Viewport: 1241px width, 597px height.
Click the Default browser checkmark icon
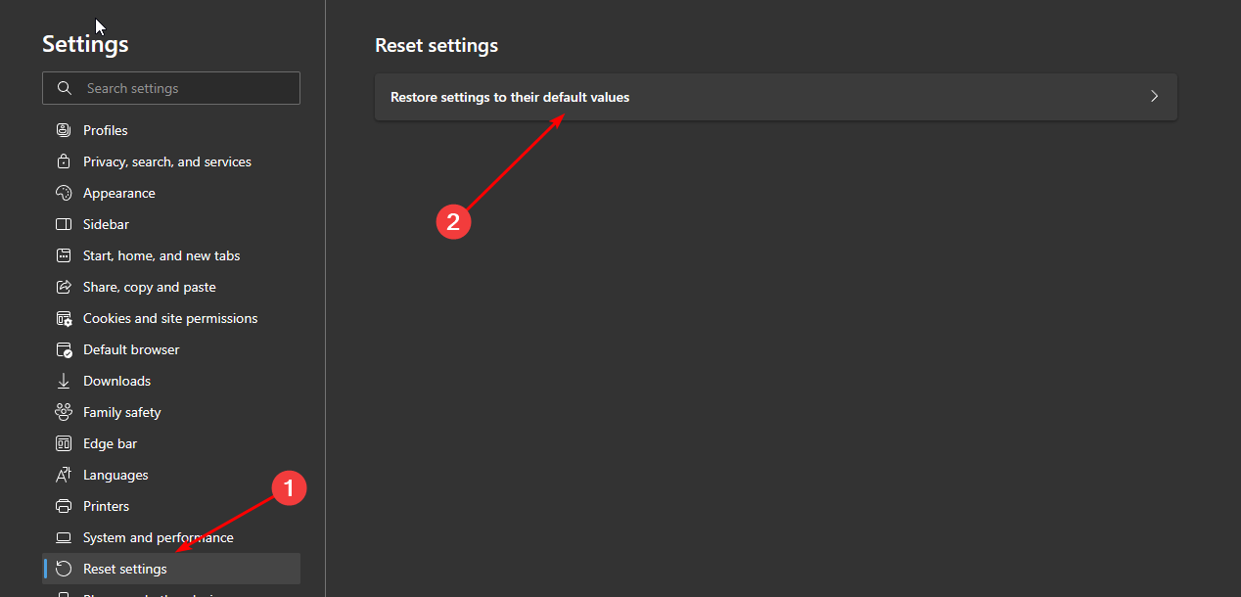(64, 348)
